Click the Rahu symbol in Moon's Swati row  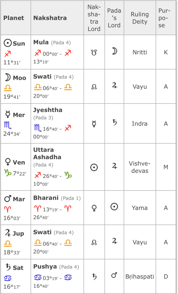[94, 87]
